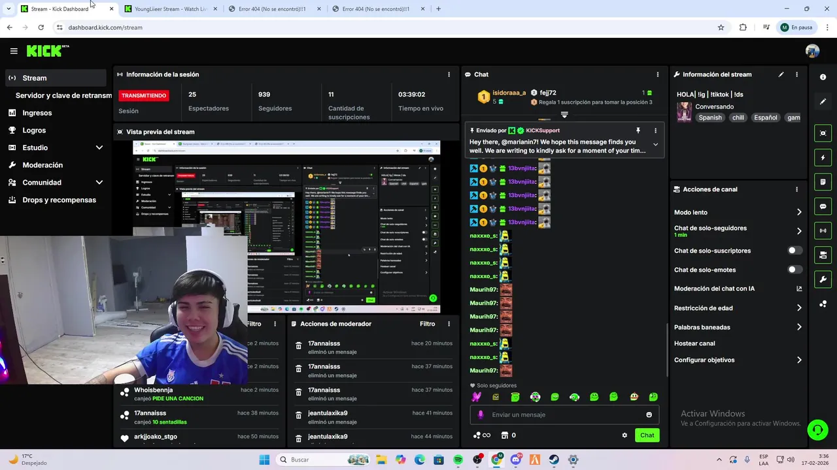The width and height of the screenshot is (837, 470).
Task: Open the profile avatar menu in dashboard header
Action: pos(812,51)
